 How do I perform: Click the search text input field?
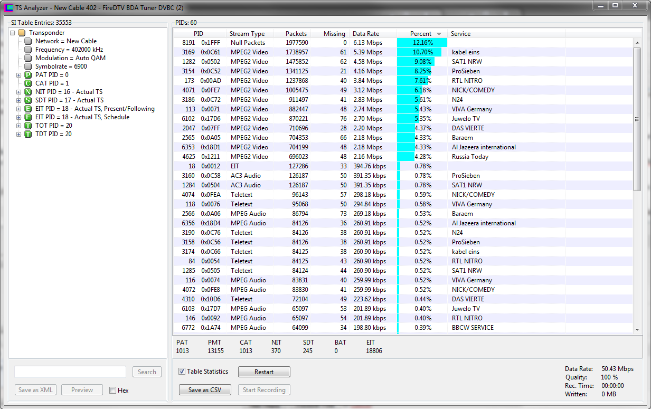(70, 372)
